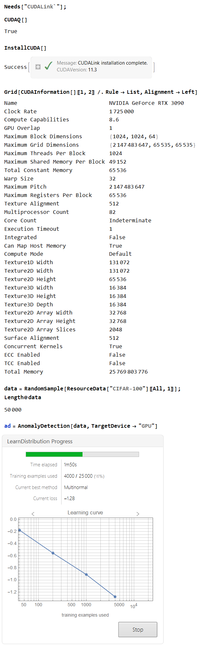Click the Length@data input line
This screenshot has height=651, width=205.
tap(23, 397)
